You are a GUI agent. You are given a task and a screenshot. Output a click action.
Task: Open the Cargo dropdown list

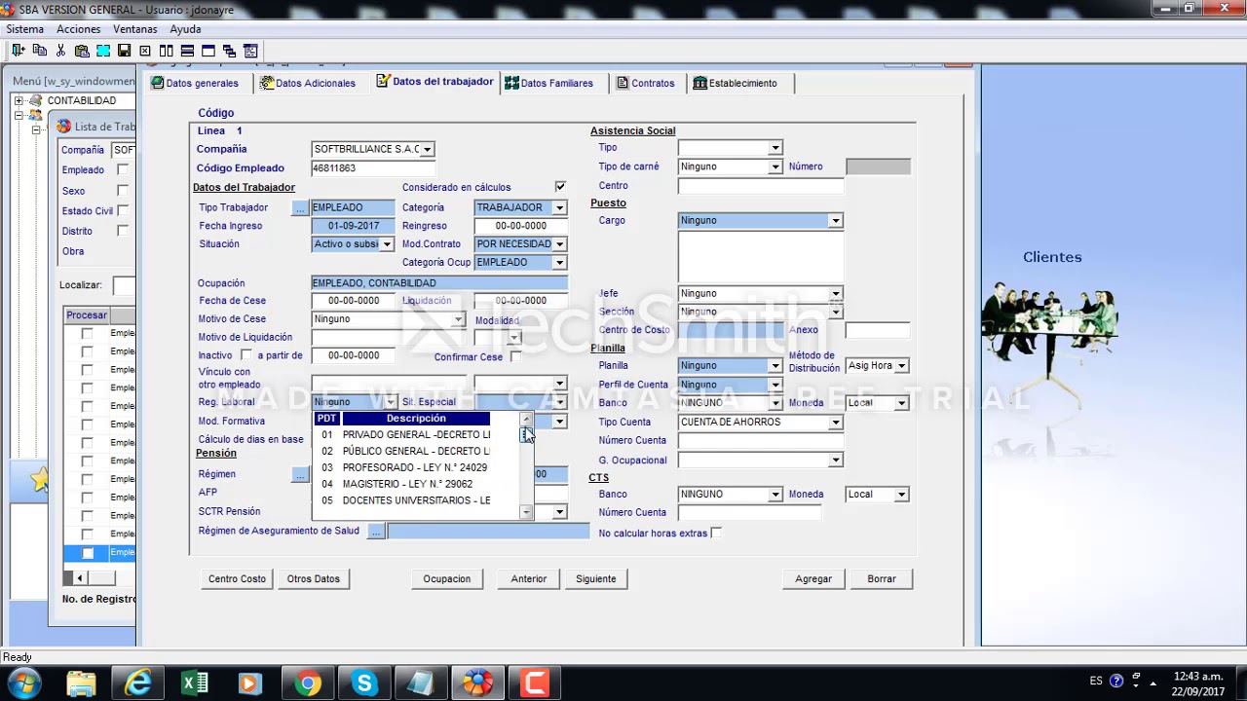(835, 221)
